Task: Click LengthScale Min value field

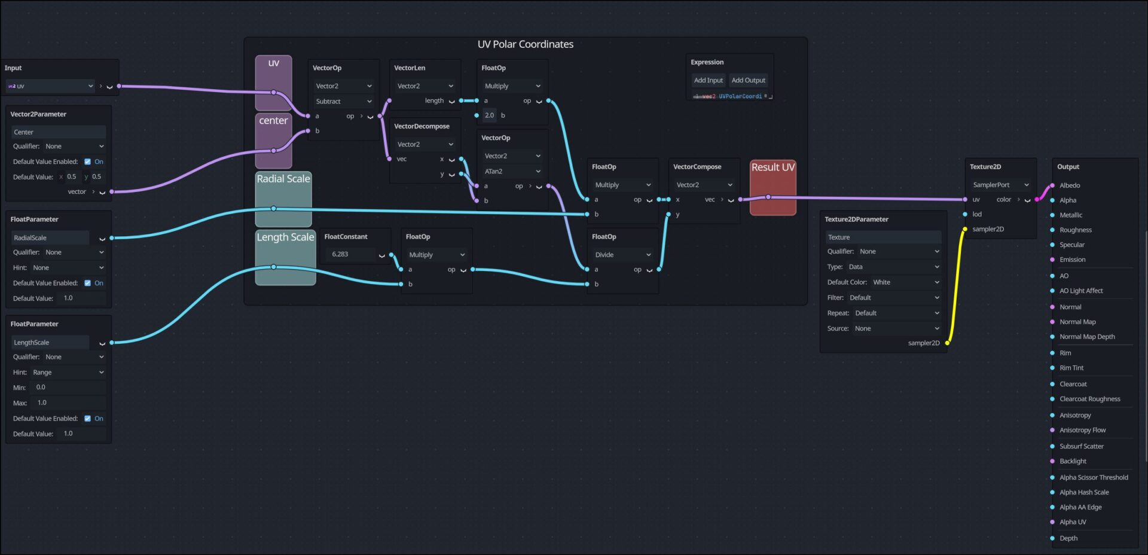Action: pos(69,388)
